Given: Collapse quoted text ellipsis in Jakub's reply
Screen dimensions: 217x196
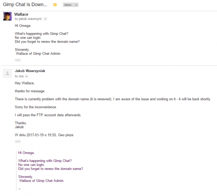Looking at the screenshot, I should tap(18, 142).
